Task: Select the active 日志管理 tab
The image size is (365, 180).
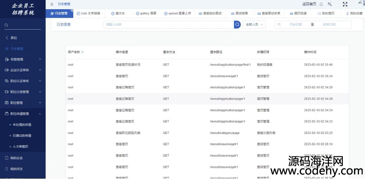Action: click(59, 13)
